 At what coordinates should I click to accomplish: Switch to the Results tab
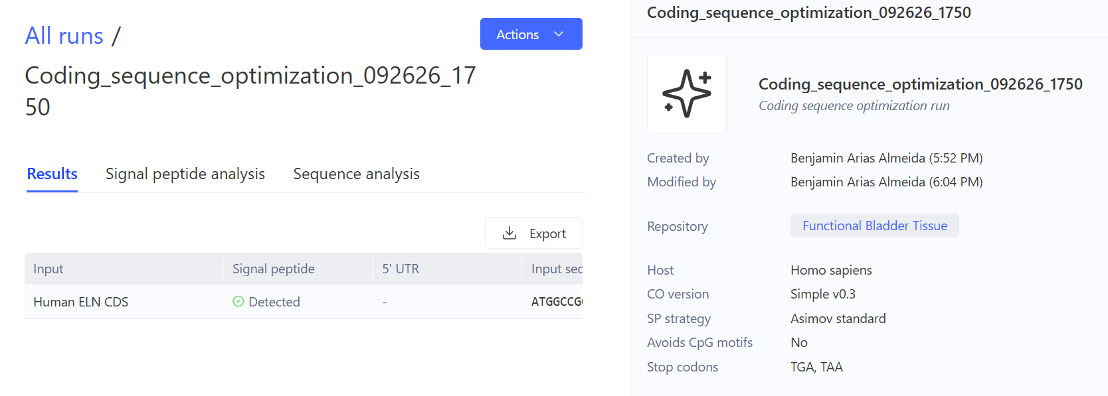52,174
